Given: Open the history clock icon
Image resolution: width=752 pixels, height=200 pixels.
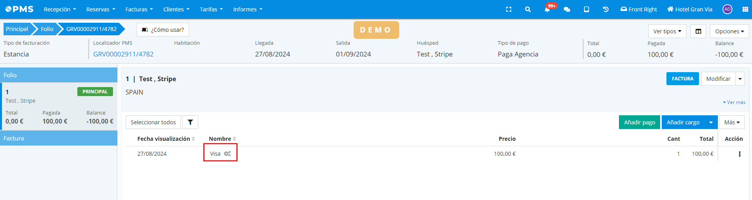Looking at the screenshot, I should (606, 9).
